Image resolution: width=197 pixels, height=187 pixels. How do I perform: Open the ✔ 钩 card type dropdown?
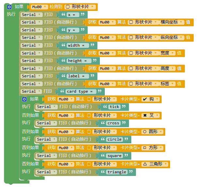[150, 99]
